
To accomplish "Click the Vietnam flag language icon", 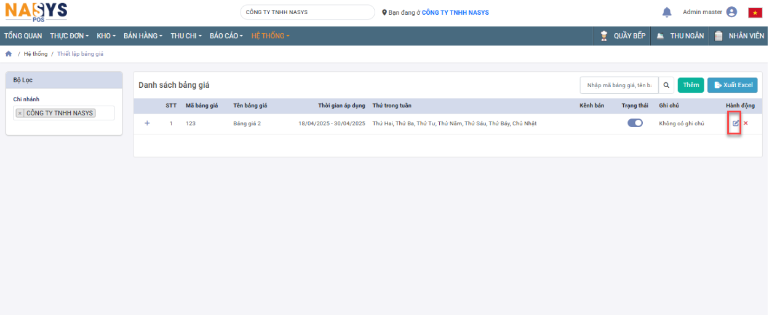I will click(755, 13).
